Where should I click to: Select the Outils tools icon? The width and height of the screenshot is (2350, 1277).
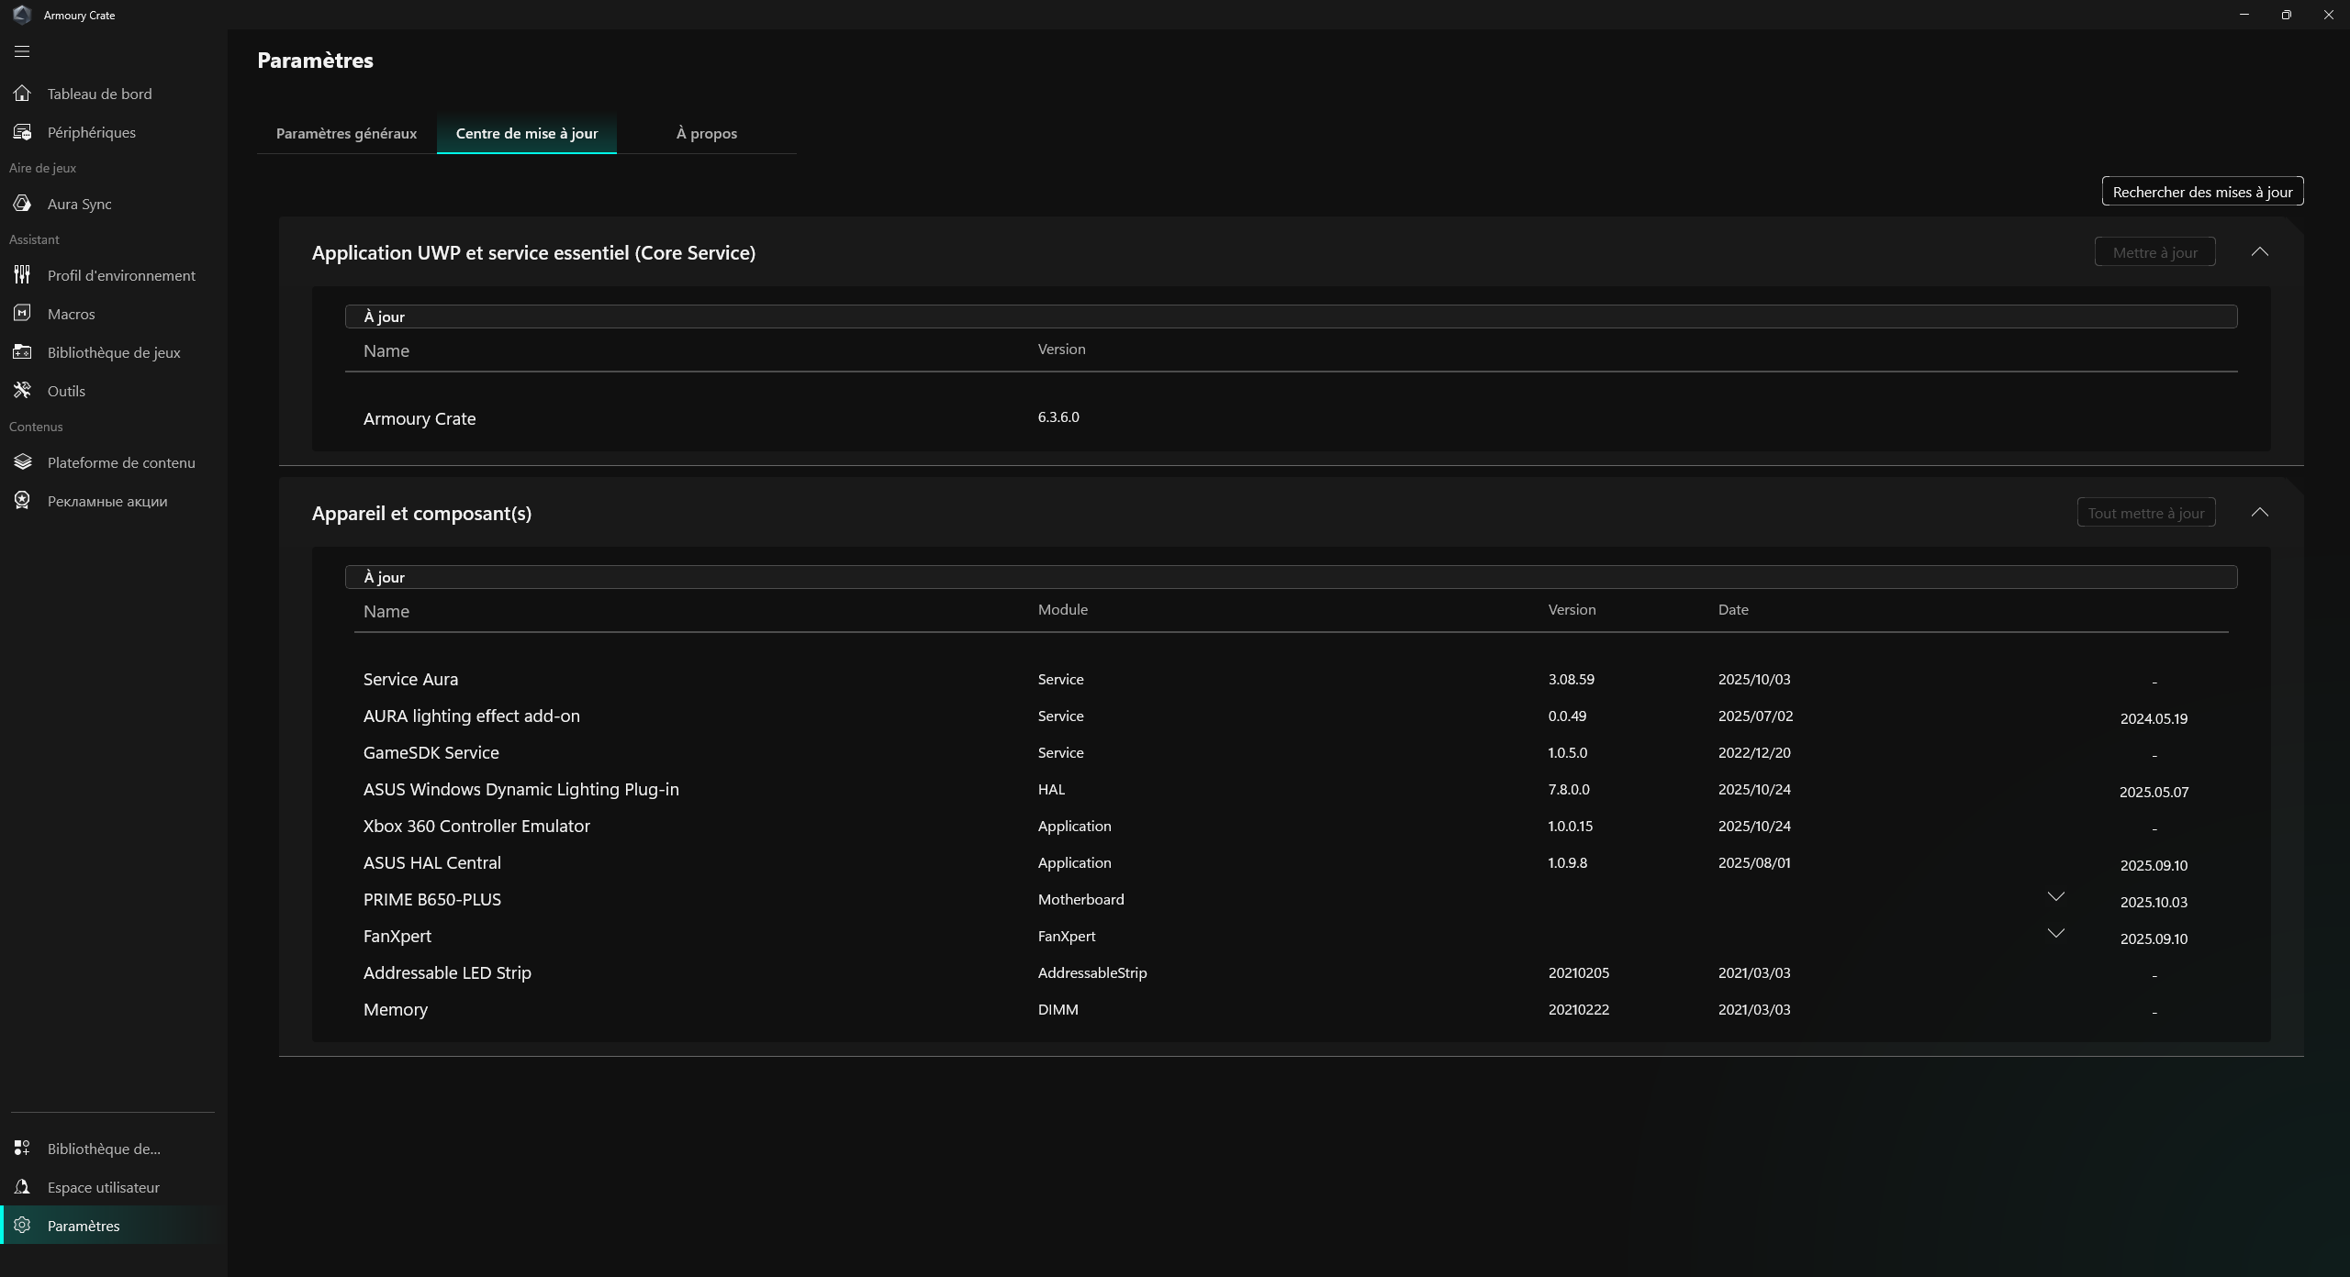(22, 391)
